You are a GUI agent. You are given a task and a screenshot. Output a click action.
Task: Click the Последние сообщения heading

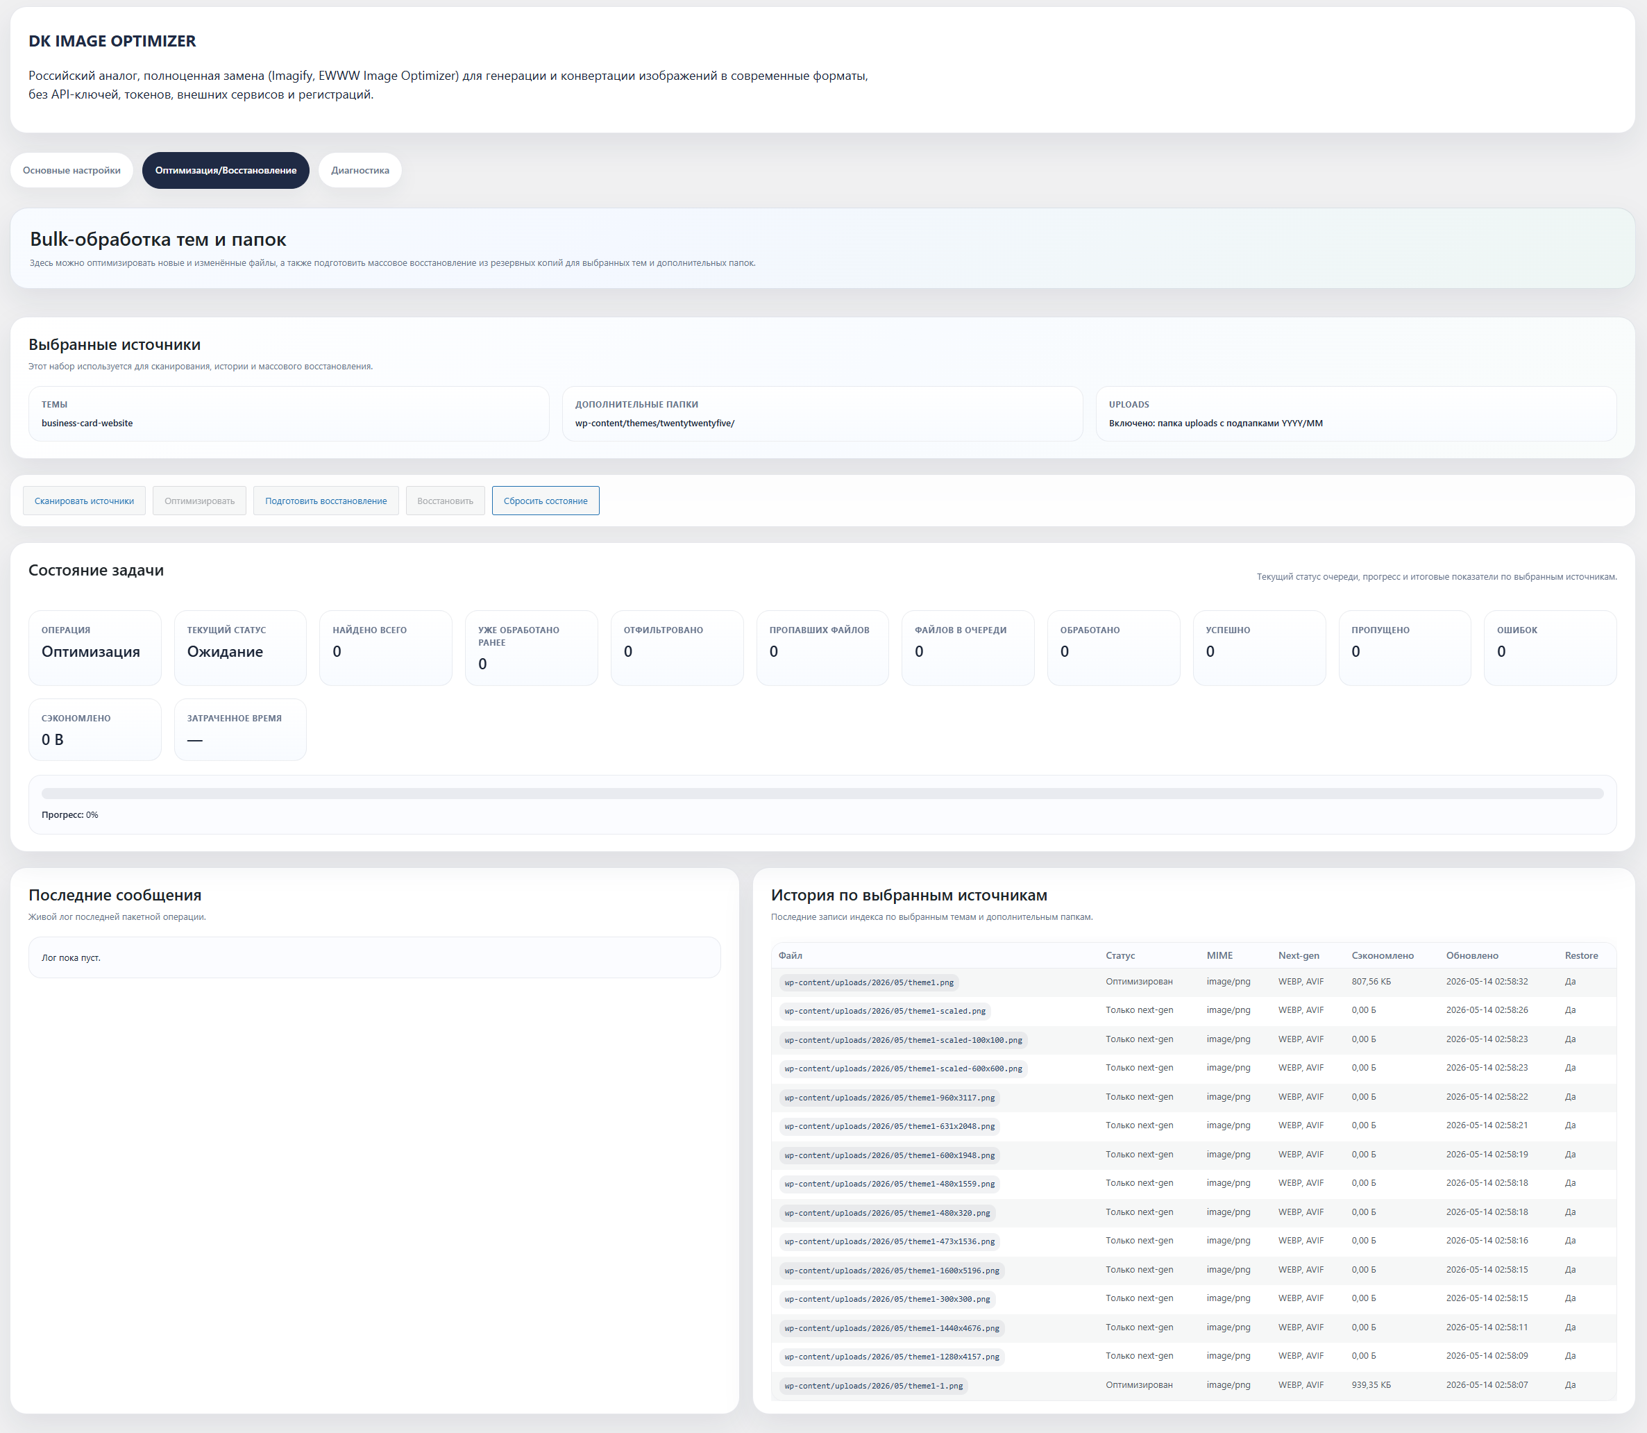115,895
